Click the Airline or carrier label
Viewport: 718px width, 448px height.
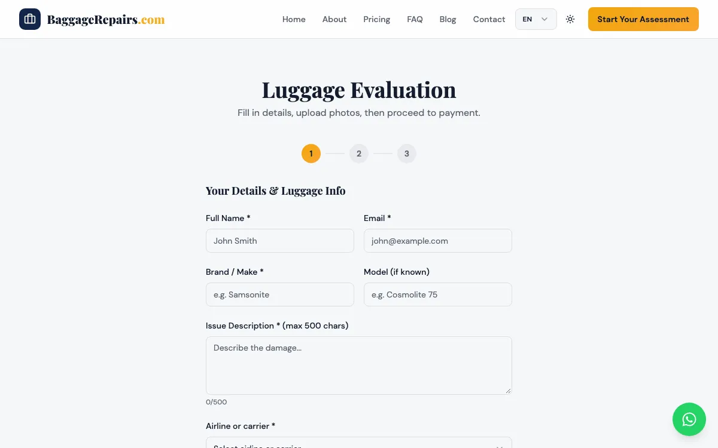241,426
